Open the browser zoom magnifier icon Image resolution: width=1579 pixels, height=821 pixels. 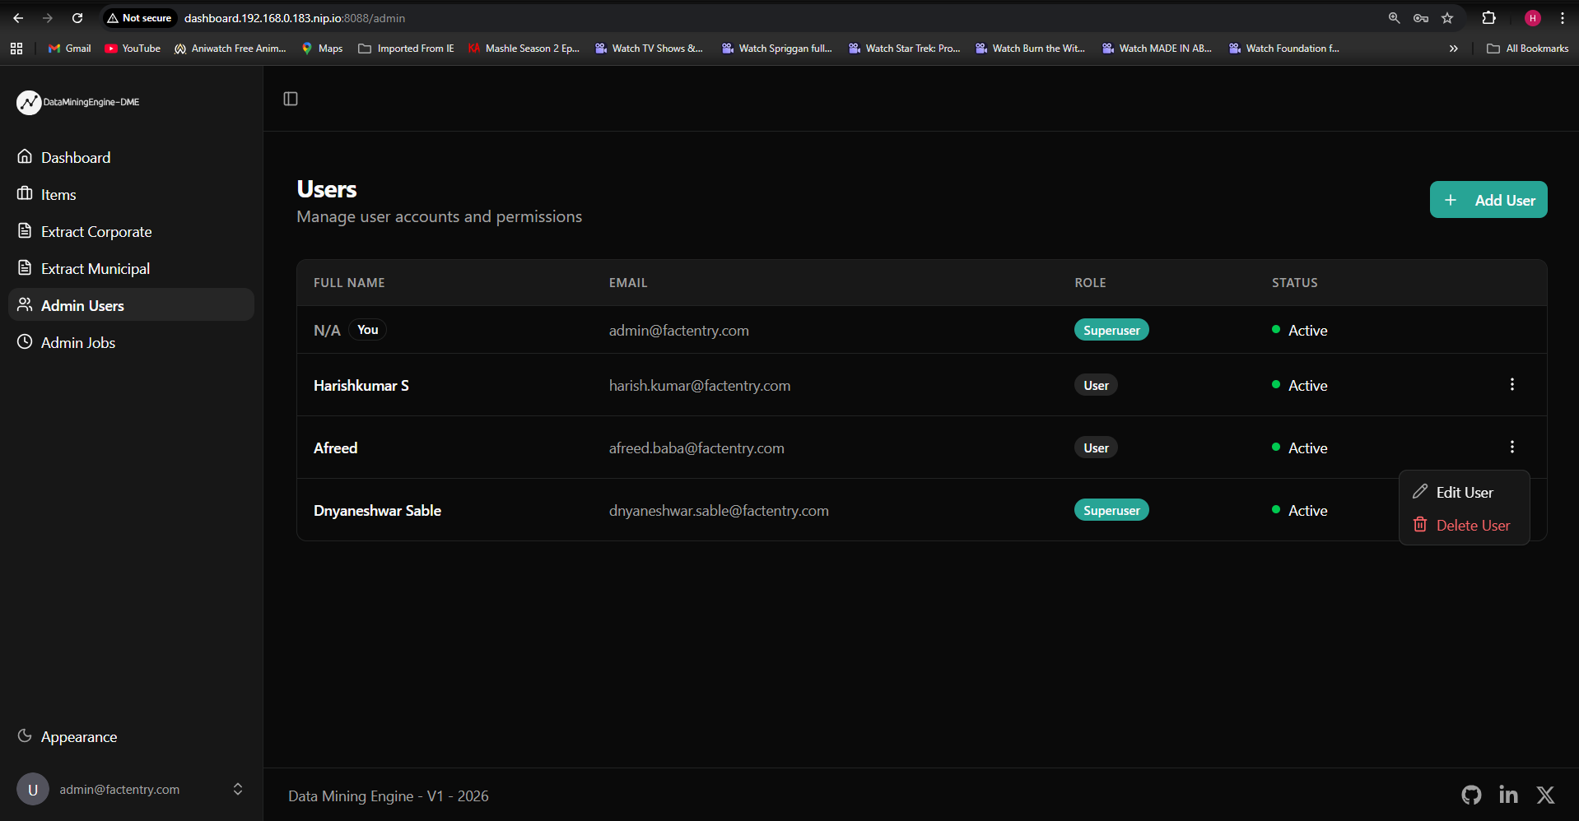coord(1394,18)
